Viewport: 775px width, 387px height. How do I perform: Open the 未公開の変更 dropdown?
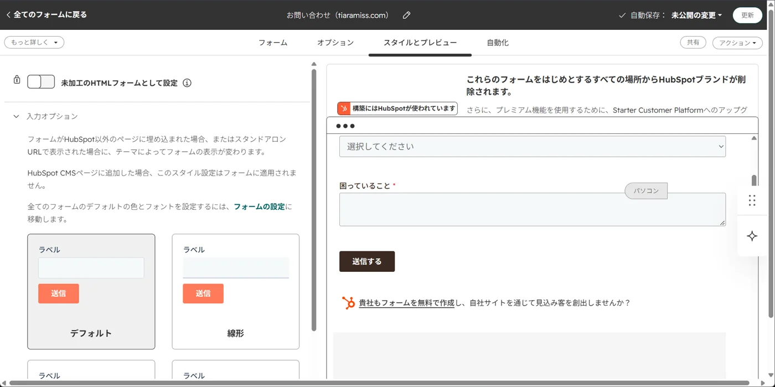696,16
